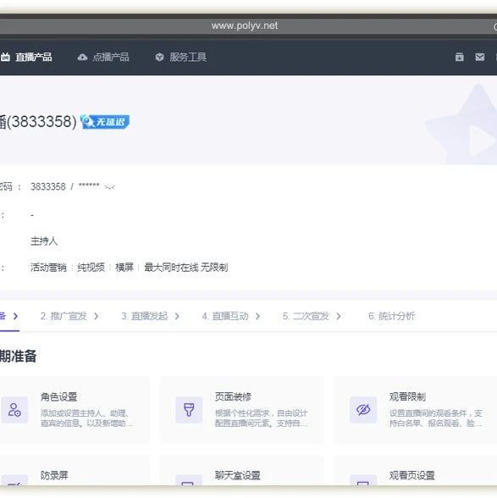Open the 服务工具 menu
497x498 pixels.
pyautogui.click(x=188, y=58)
